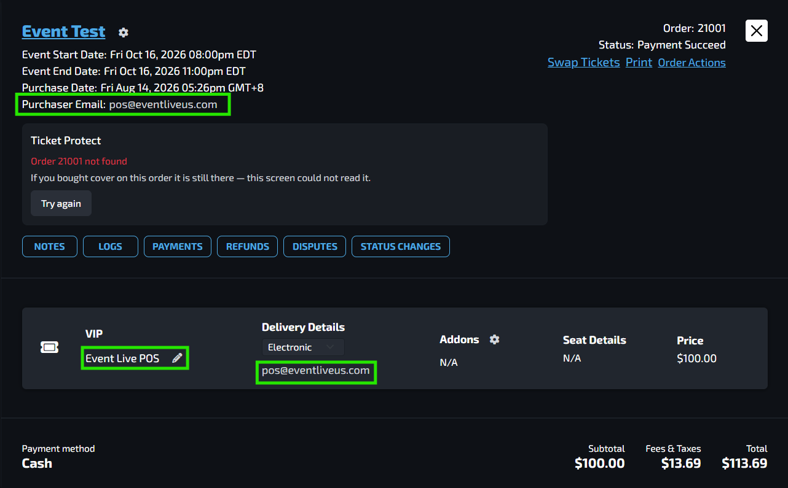Open the Addons gear settings
Image resolution: width=788 pixels, height=488 pixels.
click(494, 339)
